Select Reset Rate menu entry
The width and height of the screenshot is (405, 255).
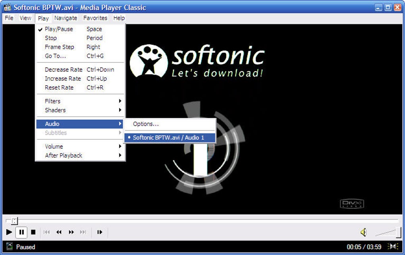point(80,88)
